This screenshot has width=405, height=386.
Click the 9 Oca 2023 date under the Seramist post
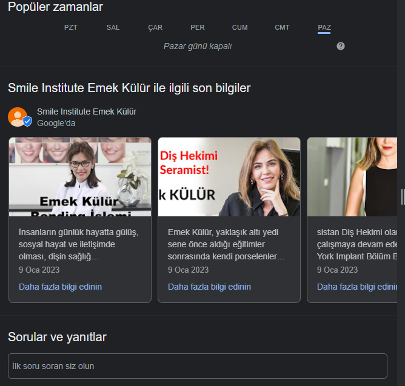pos(188,270)
